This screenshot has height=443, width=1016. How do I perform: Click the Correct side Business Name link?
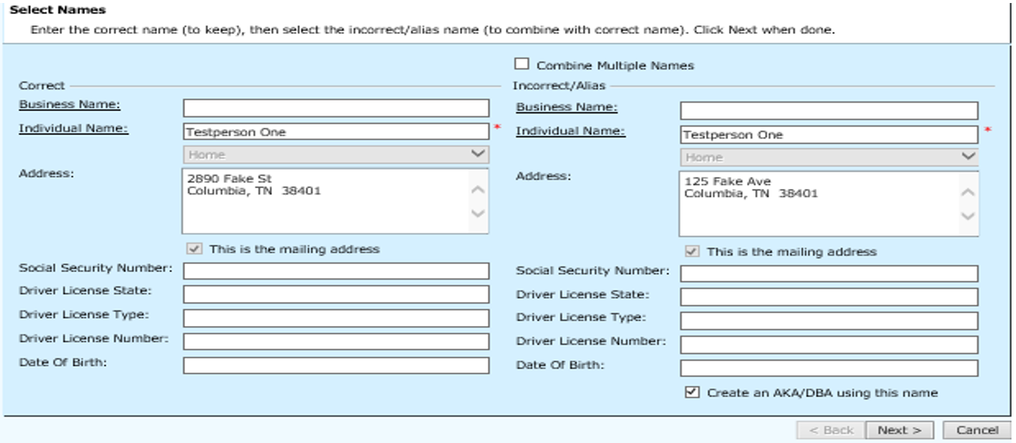(x=70, y=104)
